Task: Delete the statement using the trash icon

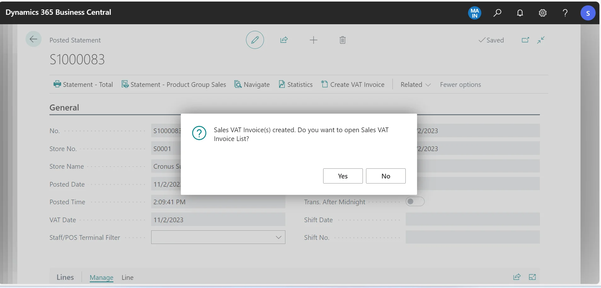Action: pyautogui.click(x=342, y=40)
